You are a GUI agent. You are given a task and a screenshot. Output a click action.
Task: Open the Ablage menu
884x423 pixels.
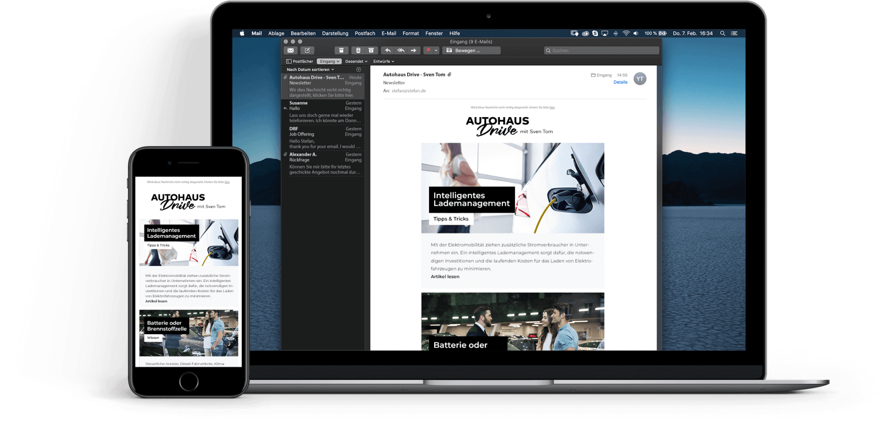(276, 34)
